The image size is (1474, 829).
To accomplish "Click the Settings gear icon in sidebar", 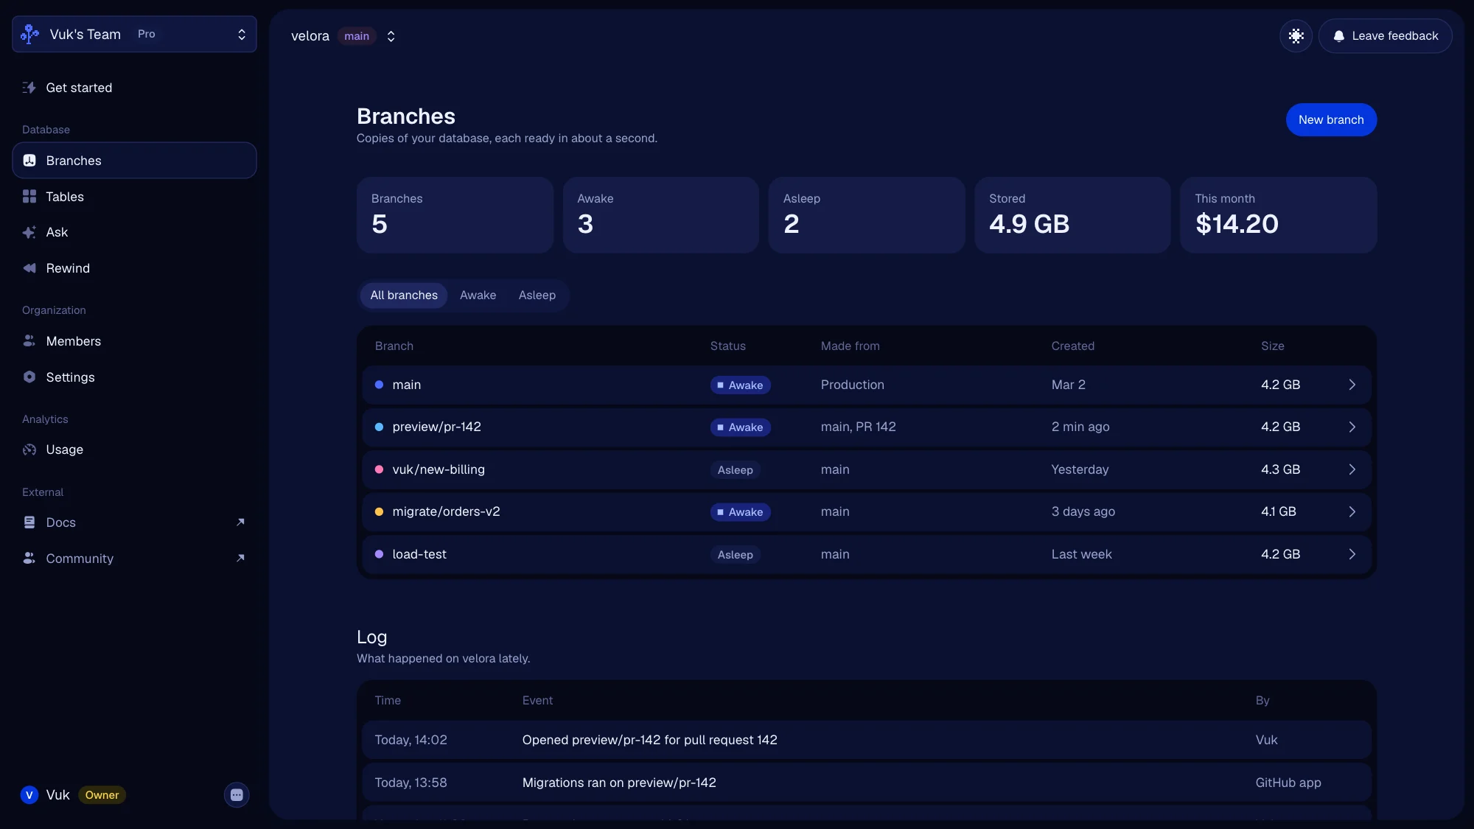I will pos(29,377).
